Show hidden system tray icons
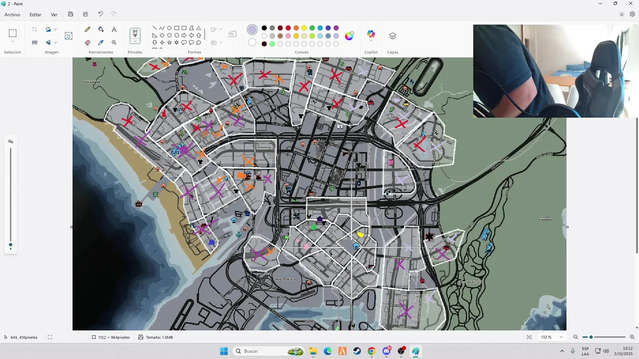 562,351
